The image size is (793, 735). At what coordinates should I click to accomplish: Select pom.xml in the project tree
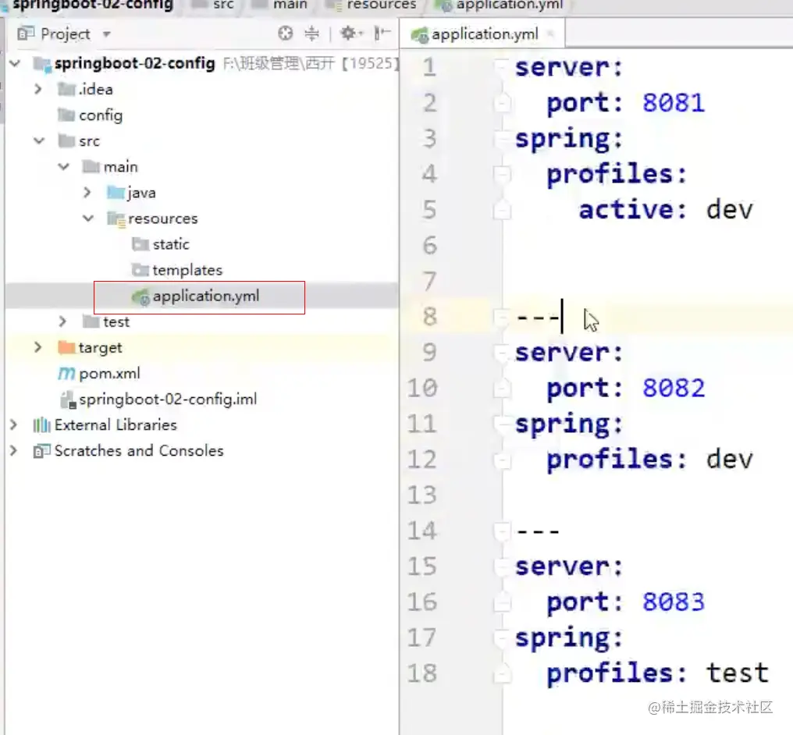coord(109,373)
